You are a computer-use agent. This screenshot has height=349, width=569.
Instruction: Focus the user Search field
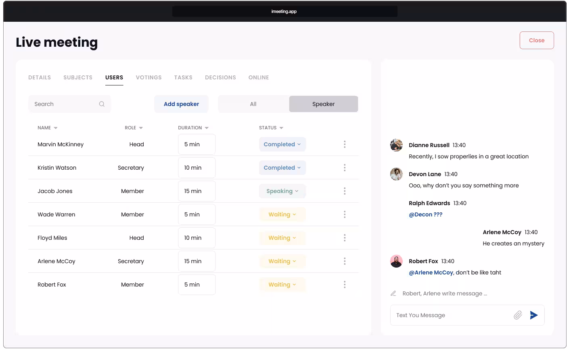(x=69, y=104)
